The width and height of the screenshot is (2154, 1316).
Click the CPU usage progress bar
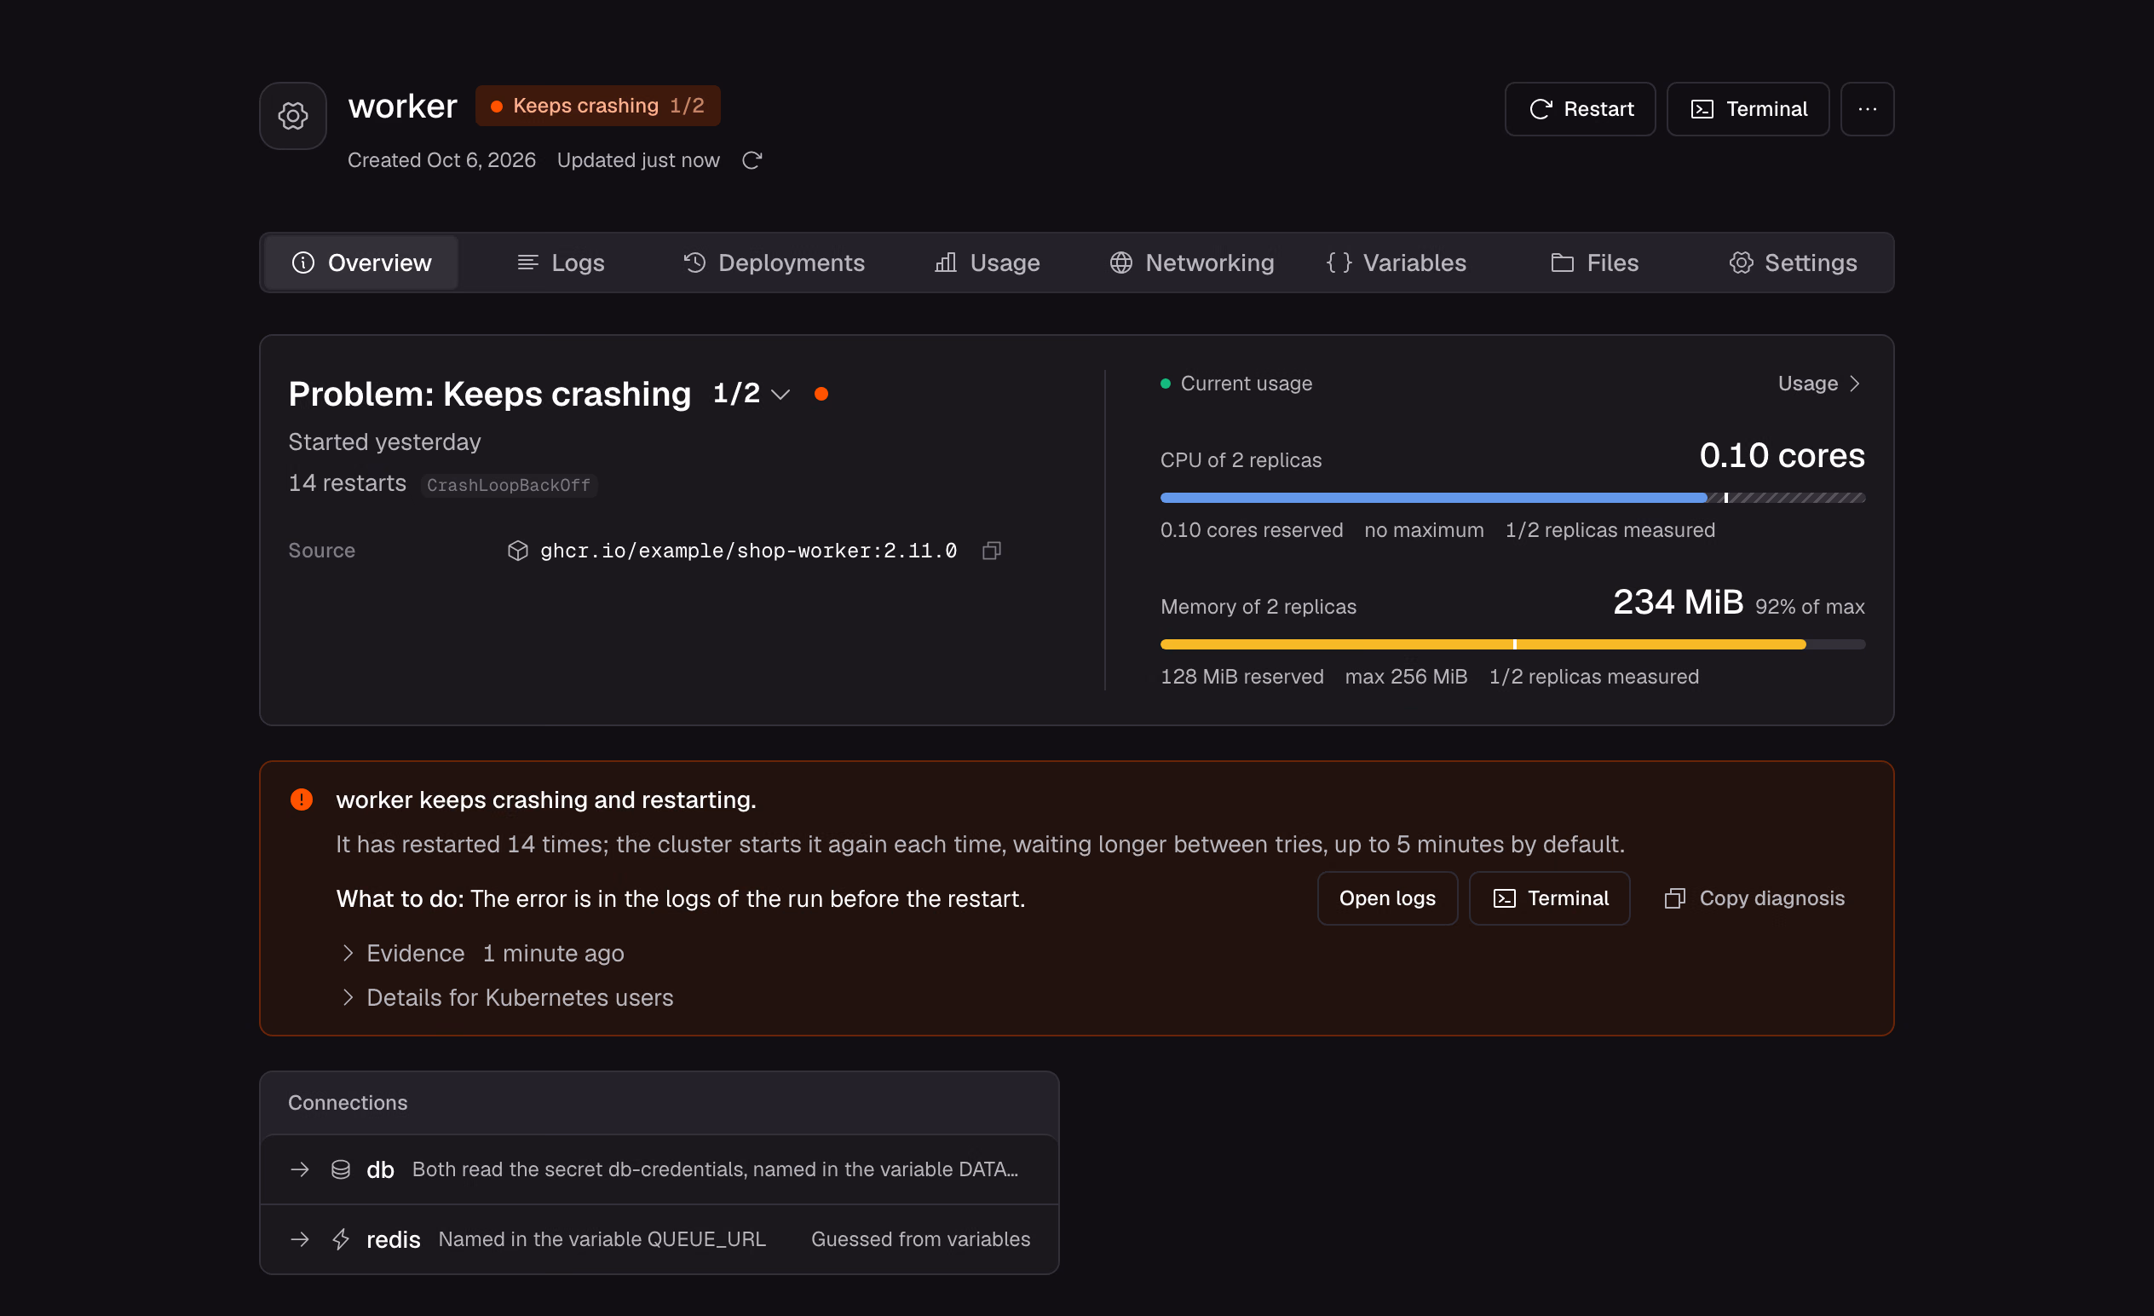(1512, 498)
